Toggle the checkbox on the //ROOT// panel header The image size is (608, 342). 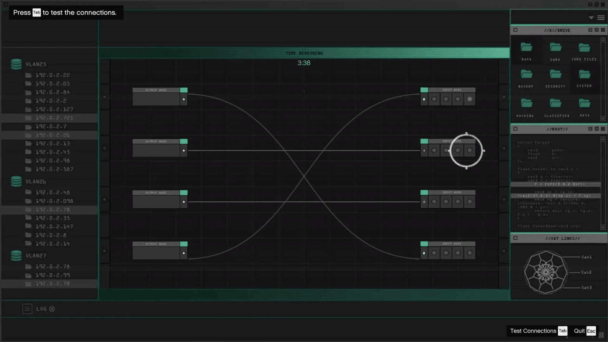tap(516, 129)
